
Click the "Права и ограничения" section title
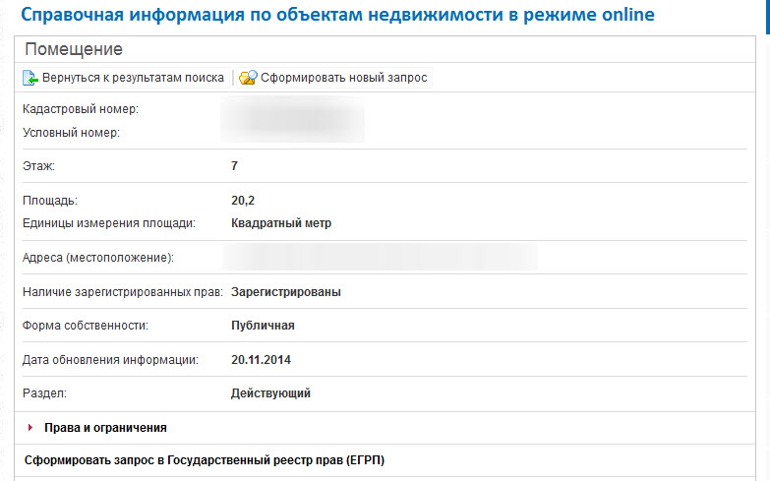click(x=105, y=428)
